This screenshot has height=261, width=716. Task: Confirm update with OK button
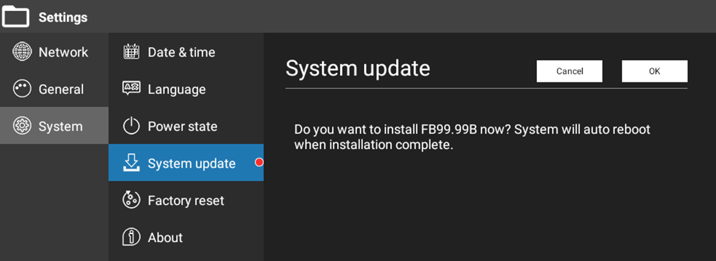pyautogui.click(x=654, y=71)
